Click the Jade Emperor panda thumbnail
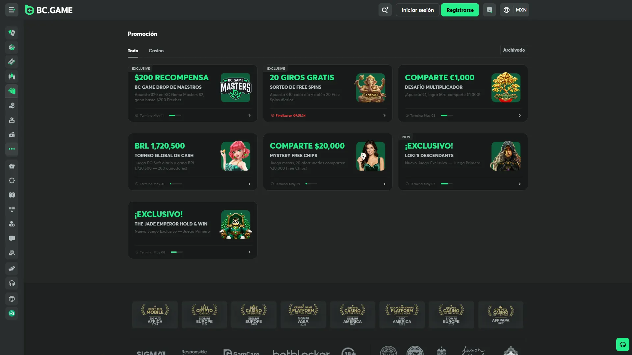This screenshot has width=632, height=355. [236, 225]
